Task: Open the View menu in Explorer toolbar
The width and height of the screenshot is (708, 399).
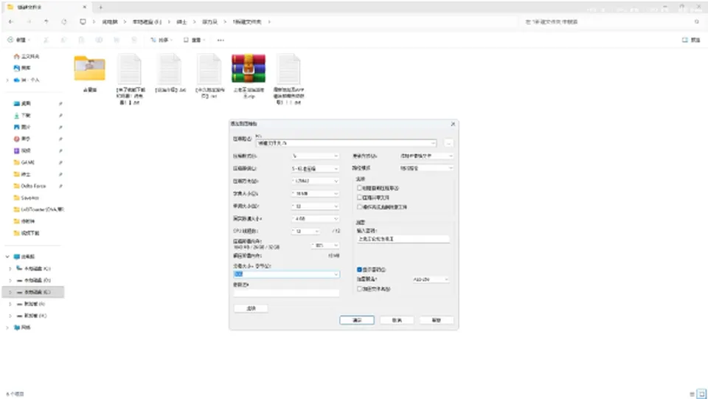Action: pos(194,40)
